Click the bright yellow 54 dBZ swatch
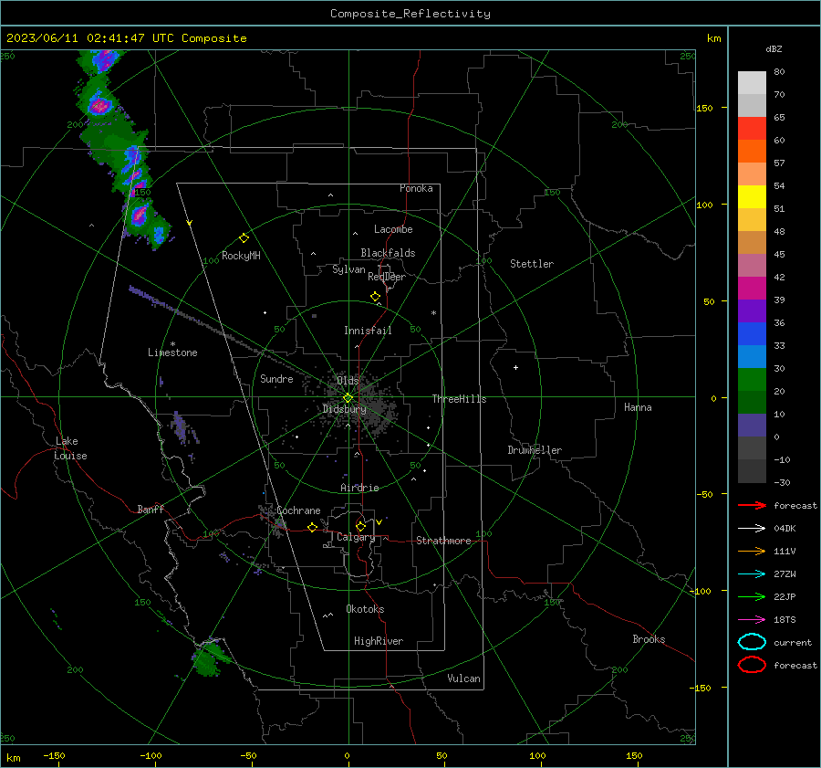821x768 pixels. coord(752,197)
